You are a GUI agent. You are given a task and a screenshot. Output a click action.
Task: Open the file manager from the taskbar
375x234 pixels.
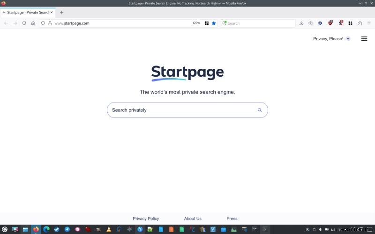[26, 229]
